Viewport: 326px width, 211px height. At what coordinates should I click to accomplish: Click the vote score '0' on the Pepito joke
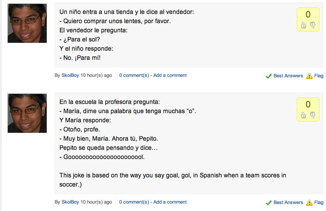coord(308,104)
